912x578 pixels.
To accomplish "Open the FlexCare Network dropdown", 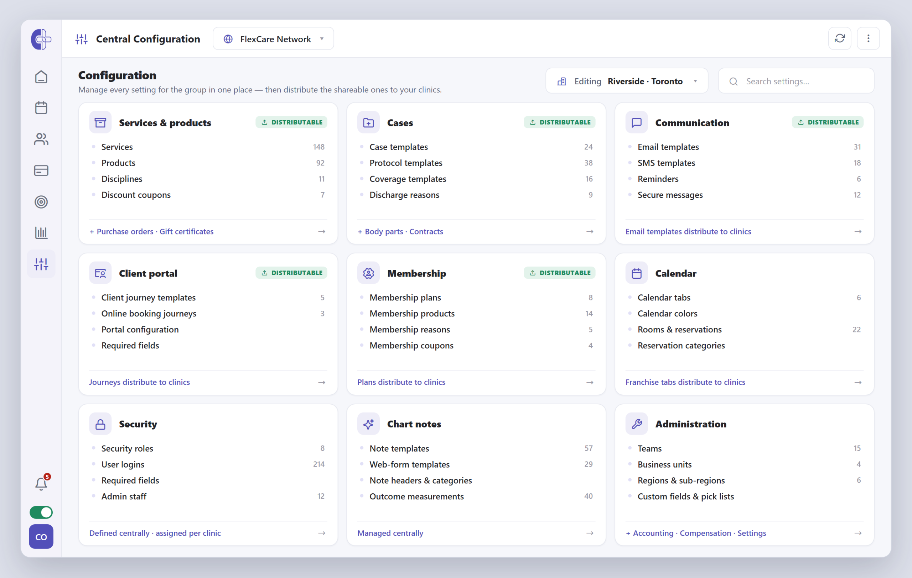I will point(274,38).
